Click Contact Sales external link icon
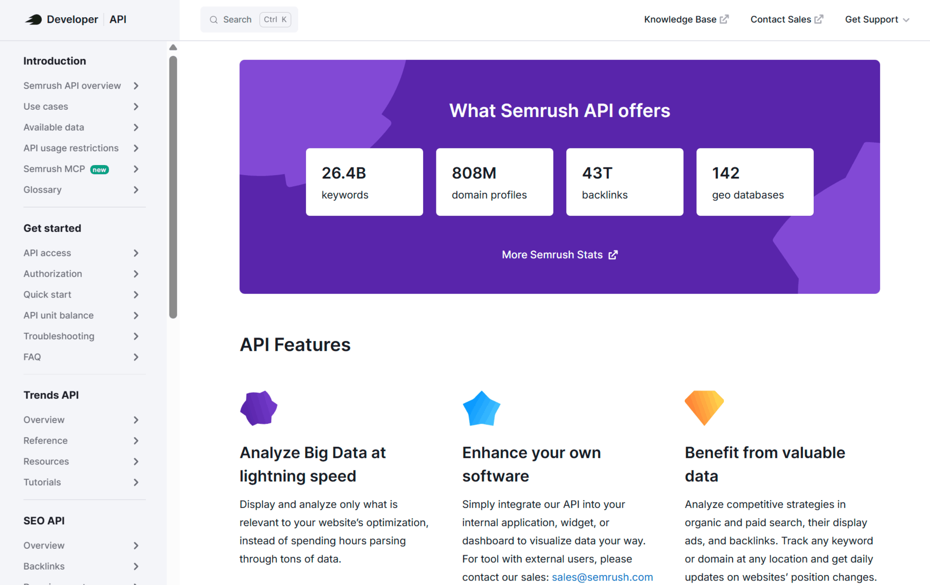Viewport: 930px width, 585px height. point(819,19)
